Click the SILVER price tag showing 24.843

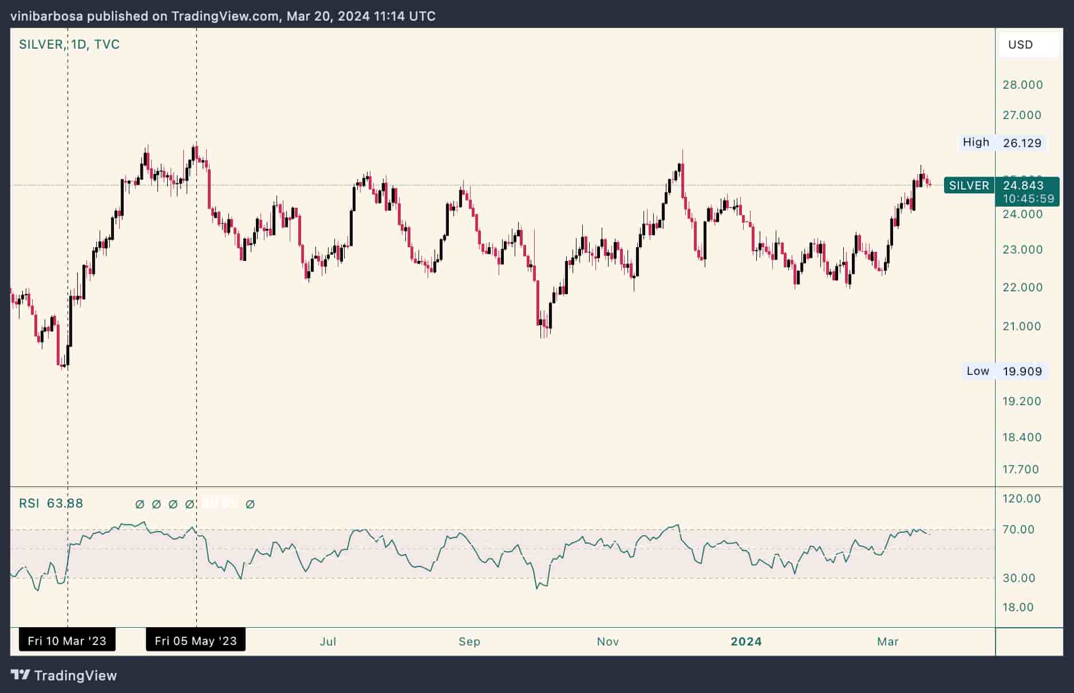(x=1024, y=185)
